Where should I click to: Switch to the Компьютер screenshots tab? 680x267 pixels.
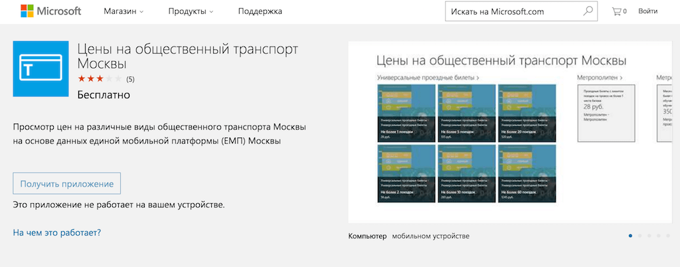pyautogui.click(x=367, y=236)
